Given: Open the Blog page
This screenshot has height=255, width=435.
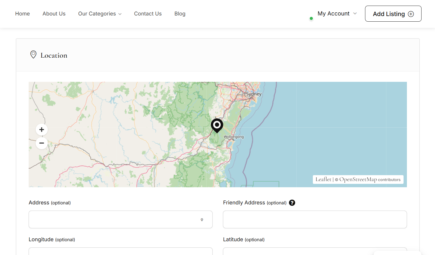Looking at the screenshot, I should click(x=180, y=14).
